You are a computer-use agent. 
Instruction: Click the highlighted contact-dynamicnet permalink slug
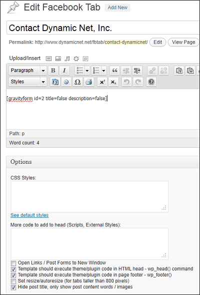(126, 42)
